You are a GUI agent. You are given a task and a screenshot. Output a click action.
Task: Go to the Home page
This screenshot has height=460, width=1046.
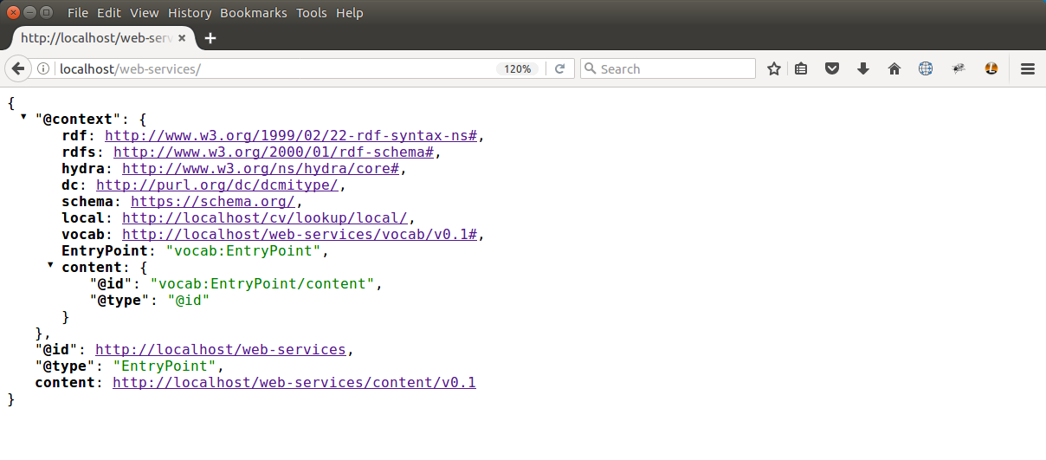(894, 69)
